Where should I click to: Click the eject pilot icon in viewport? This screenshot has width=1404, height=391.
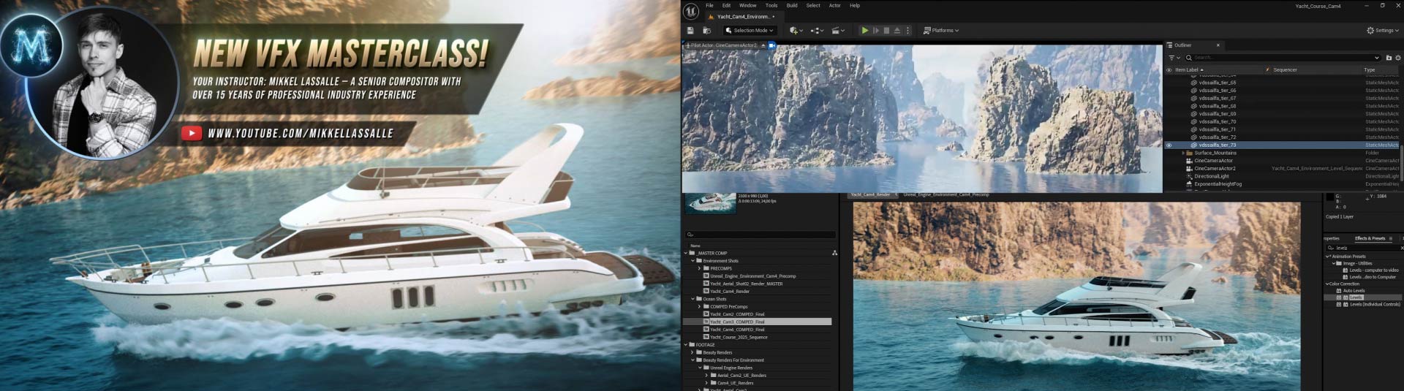tap(763, 45)
